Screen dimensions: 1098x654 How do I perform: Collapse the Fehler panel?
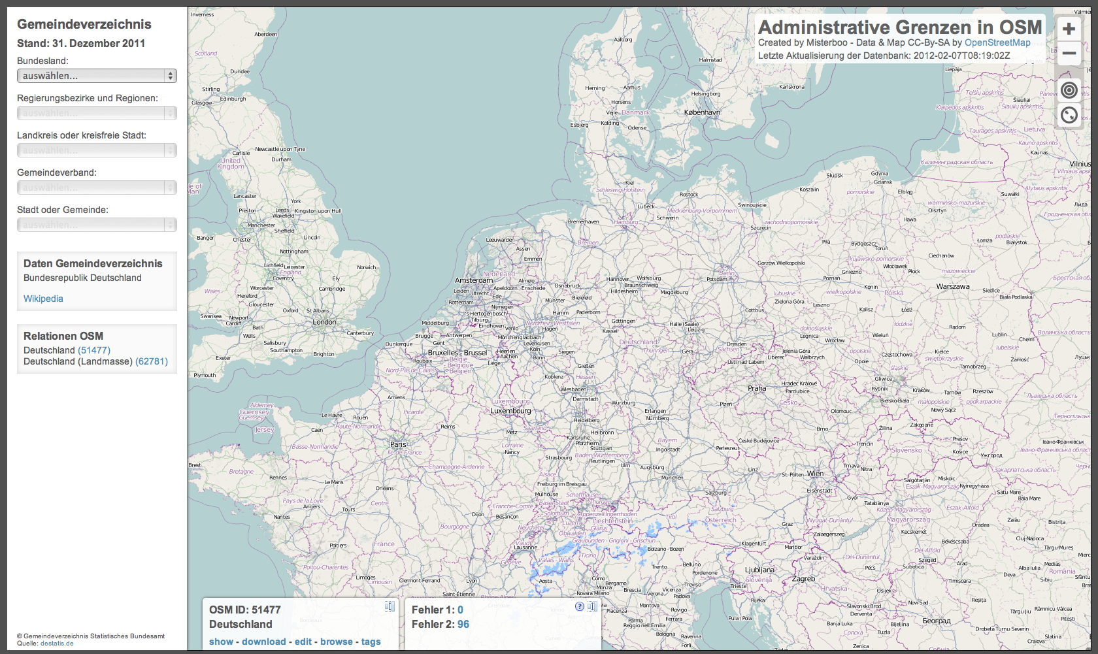[591, 606]
